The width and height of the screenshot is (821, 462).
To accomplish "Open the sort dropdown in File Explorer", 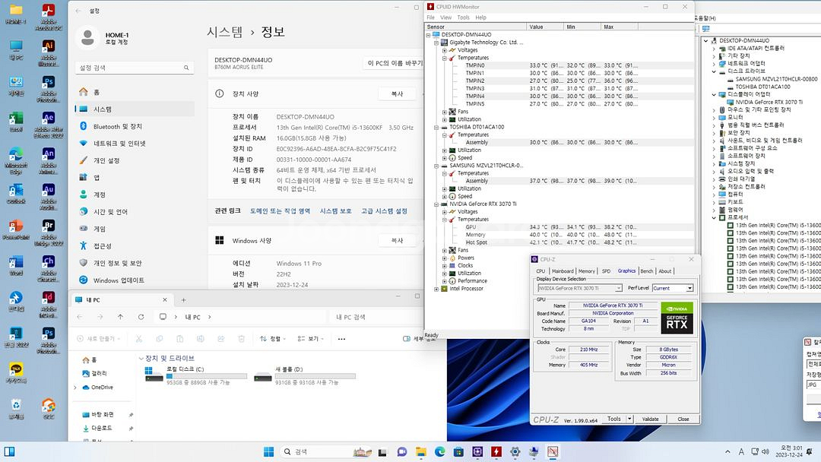I will [273, 339].
